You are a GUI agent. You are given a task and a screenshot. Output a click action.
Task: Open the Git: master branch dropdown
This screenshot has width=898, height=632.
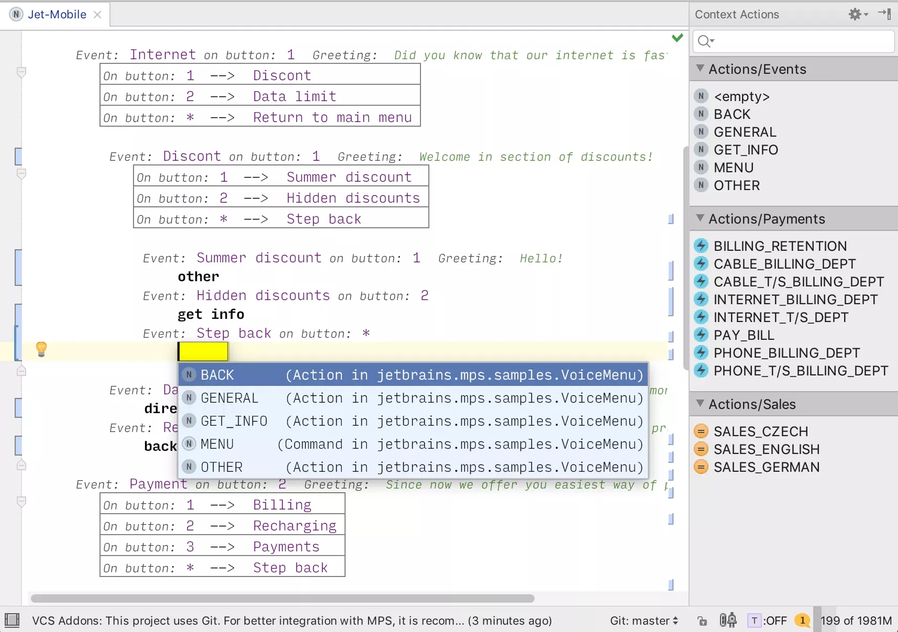click(x=644, y=620)
